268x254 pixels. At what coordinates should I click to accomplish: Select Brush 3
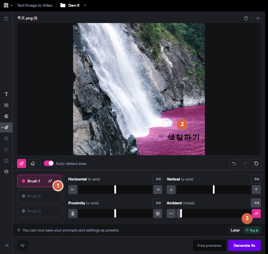coord(39,211)
